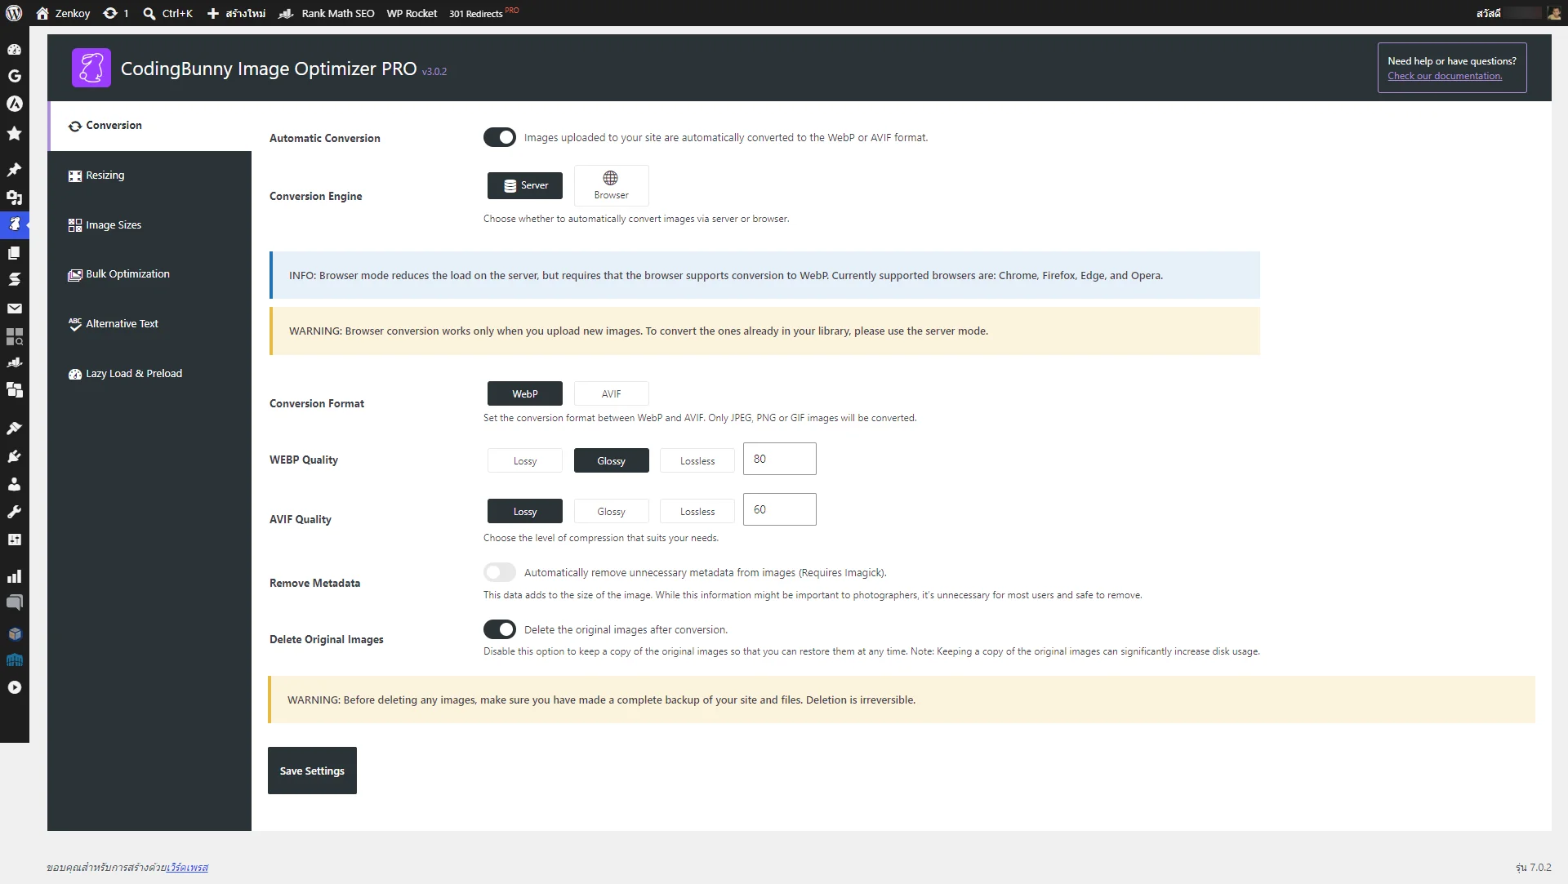Open the Zenkoy site home icon
Image resolution: width=1568 pixels, height=884 pixels.
point(42,13)
